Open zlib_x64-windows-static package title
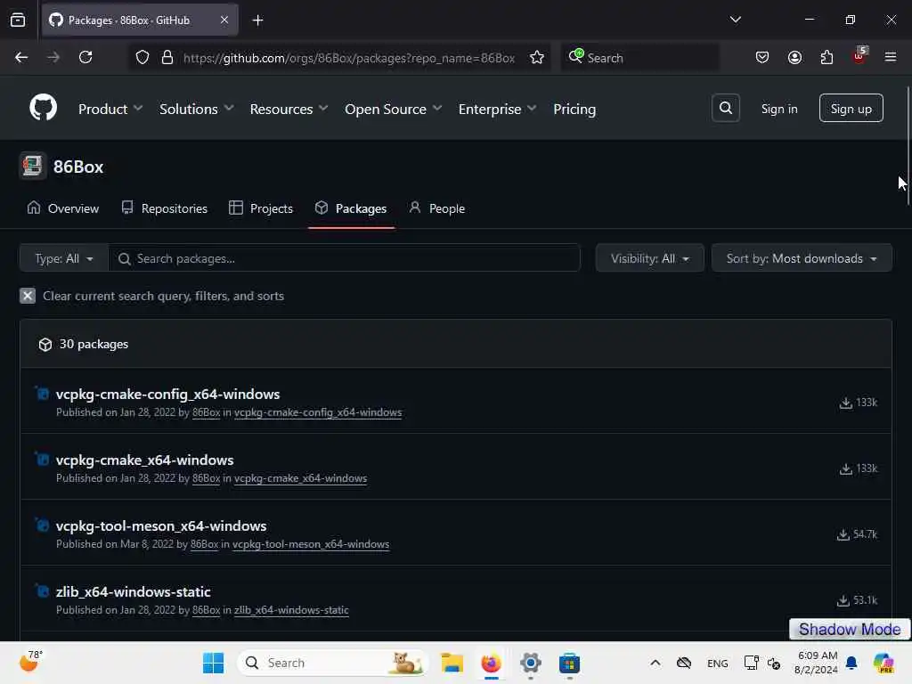Viewport: 912px width, 684px height. click(x=134, y=591)
